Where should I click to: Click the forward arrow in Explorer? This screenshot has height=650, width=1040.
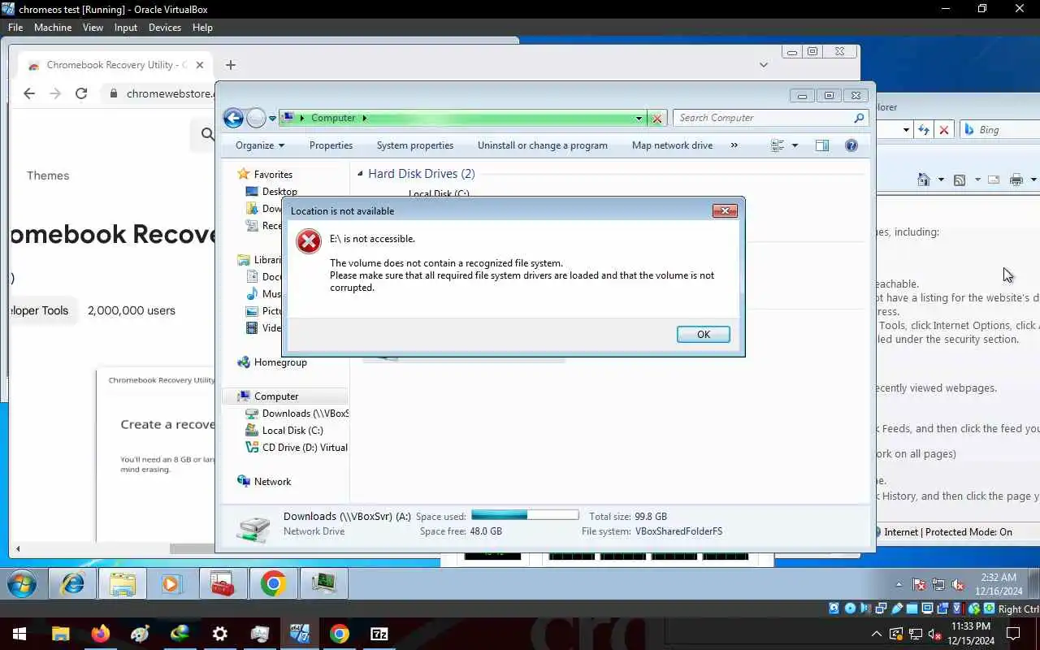click(x=256, y=118)
